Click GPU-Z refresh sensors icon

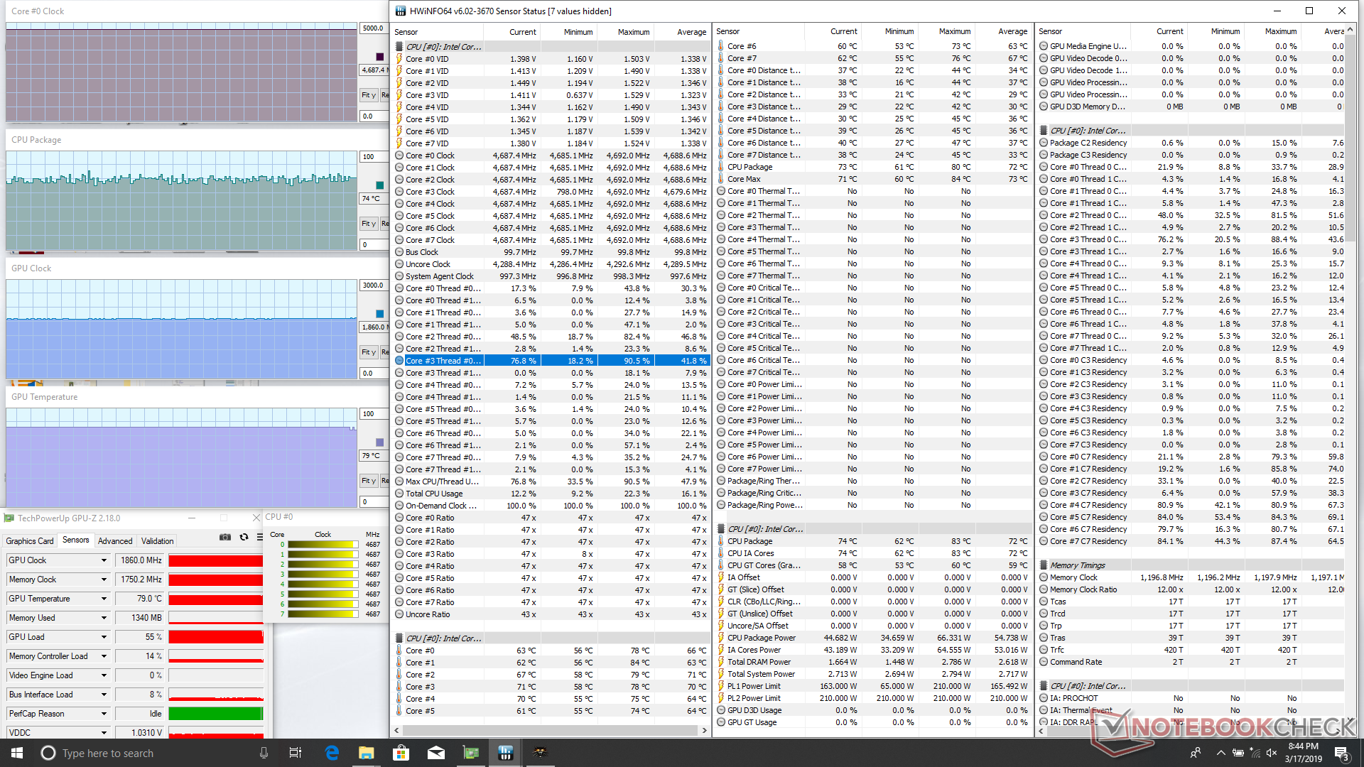click(x=244, y=538)
